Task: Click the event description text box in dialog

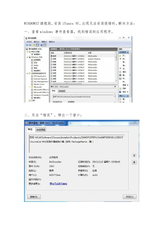Action: click(x=77, y=144)
